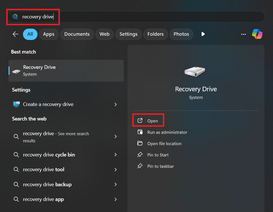
Task: Expand Create a recovery drive chevron
Action: [x=115, y=104]
